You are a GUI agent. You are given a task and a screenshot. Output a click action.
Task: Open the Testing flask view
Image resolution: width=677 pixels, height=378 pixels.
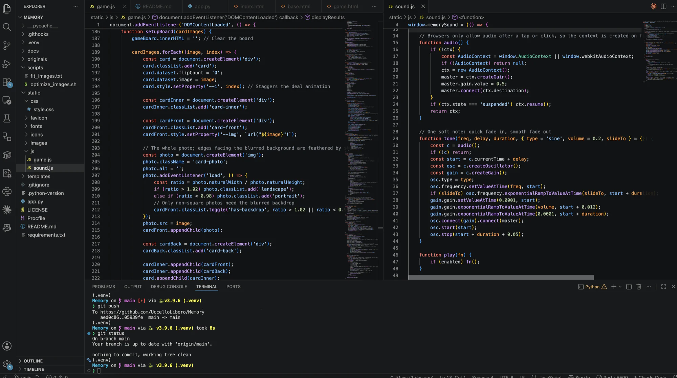point(7,118)
